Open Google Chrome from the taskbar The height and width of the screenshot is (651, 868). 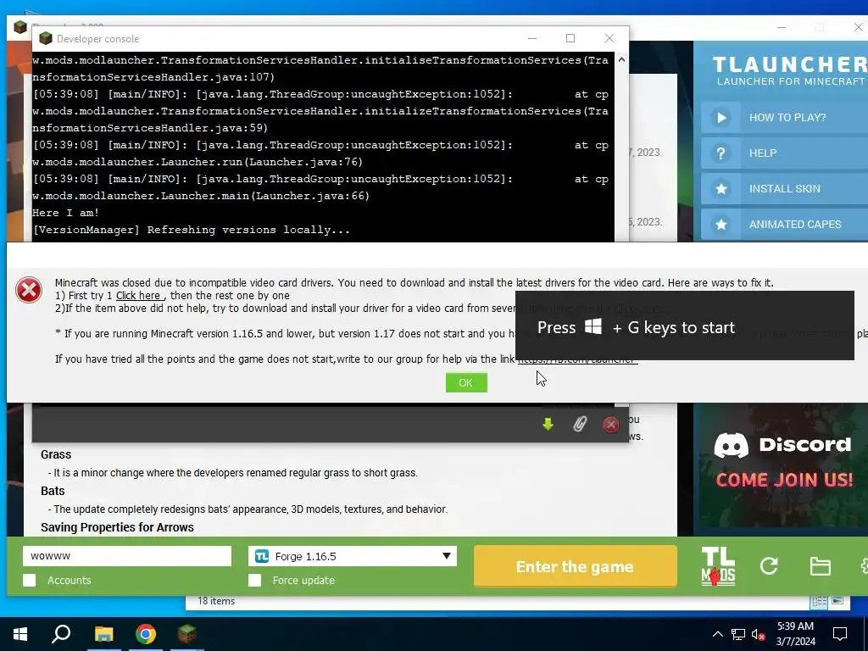(146, 634)
